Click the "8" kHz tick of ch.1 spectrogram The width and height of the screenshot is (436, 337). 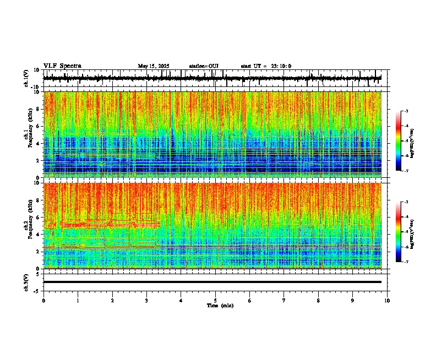coord(39,109)
